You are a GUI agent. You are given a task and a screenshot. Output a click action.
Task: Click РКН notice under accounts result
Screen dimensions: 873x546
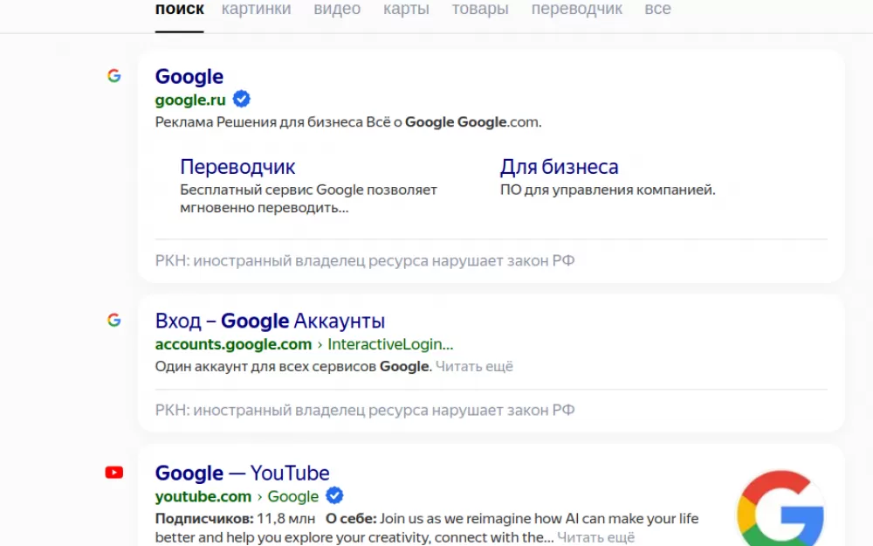365,410
